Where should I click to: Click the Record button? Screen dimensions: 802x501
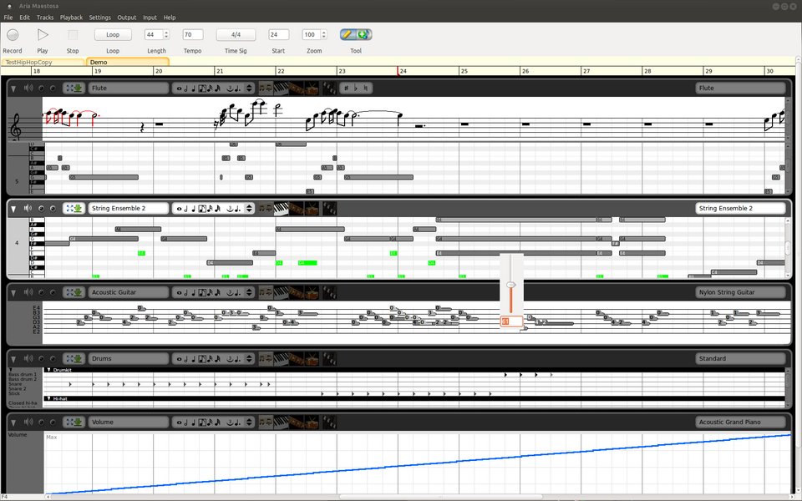(x=13, y=35)
